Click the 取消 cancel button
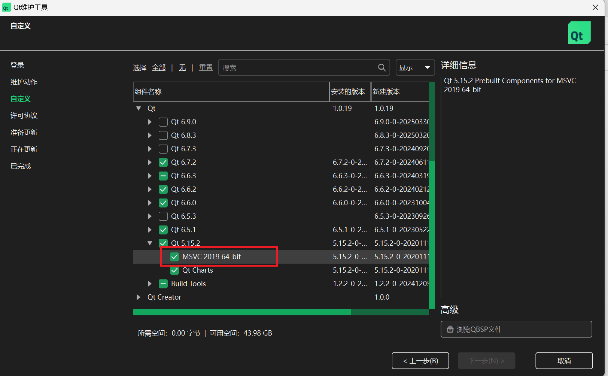This screenshot has width=608, height=376. pyautogui.click(x=564, y=361)
